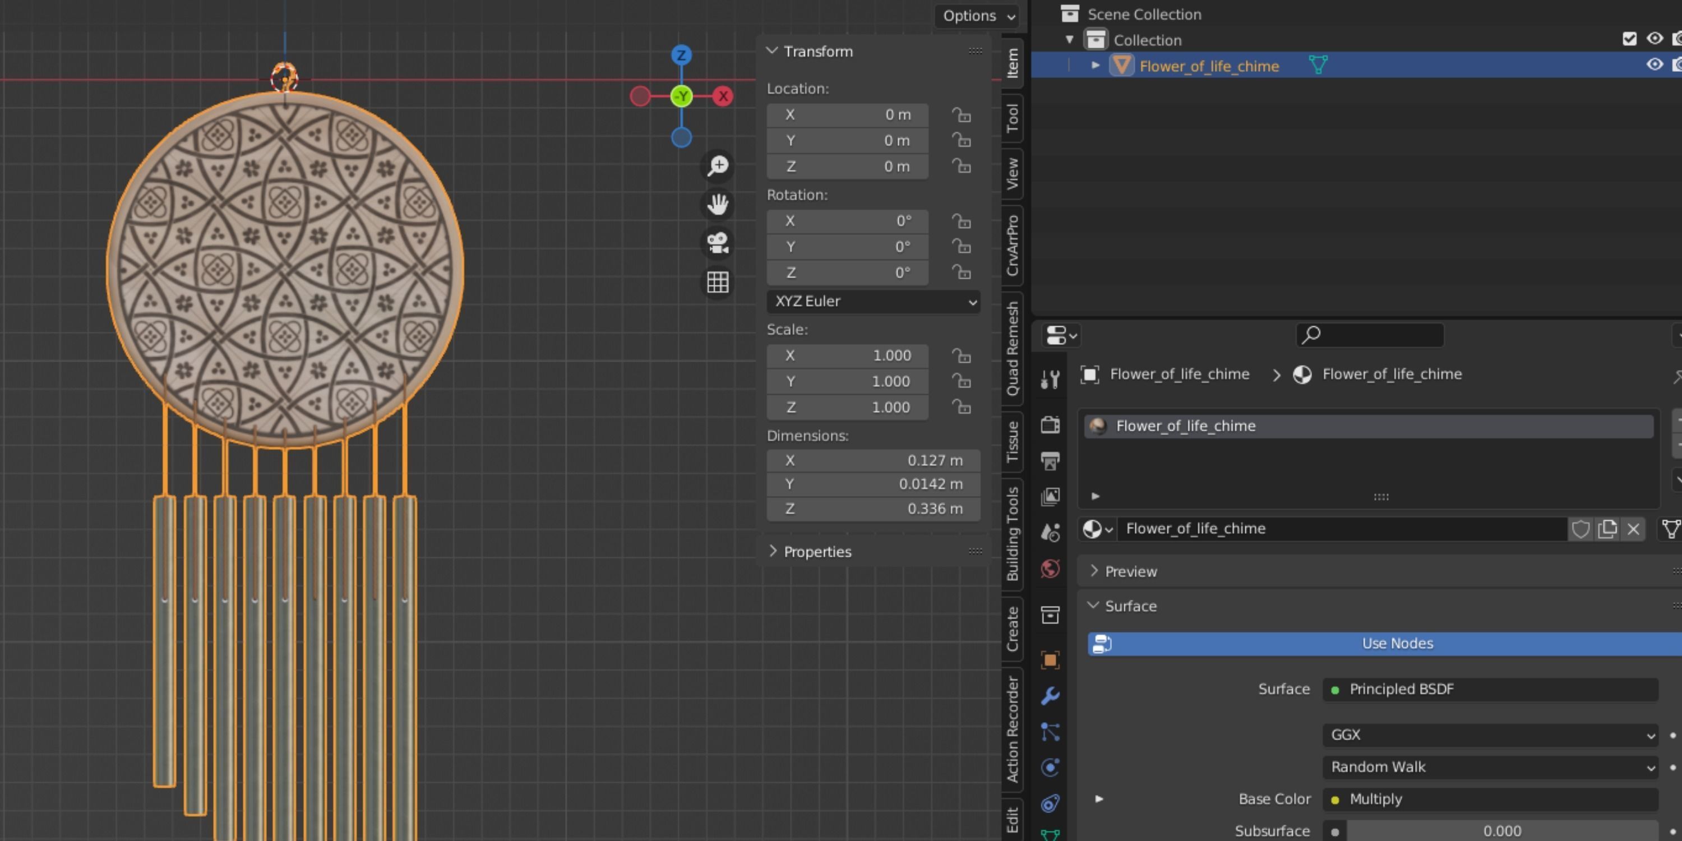The width and height of the screenshot is (1682, 841).
Task: Lock Scale Z with the padlock
Action: point(961,408)
